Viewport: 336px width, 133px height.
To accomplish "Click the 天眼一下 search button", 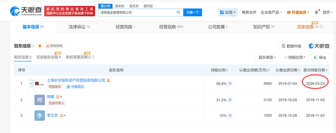I will tap(193, 12).
